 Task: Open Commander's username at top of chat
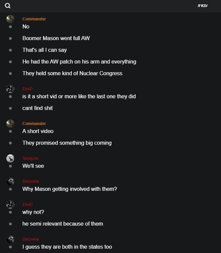pos(34,19)
